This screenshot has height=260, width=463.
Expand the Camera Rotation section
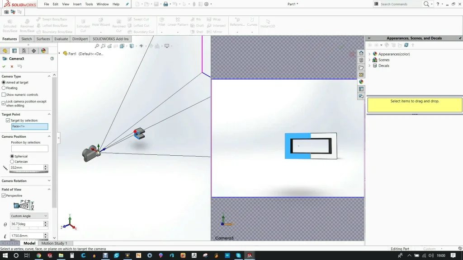(x=49, y=181)
